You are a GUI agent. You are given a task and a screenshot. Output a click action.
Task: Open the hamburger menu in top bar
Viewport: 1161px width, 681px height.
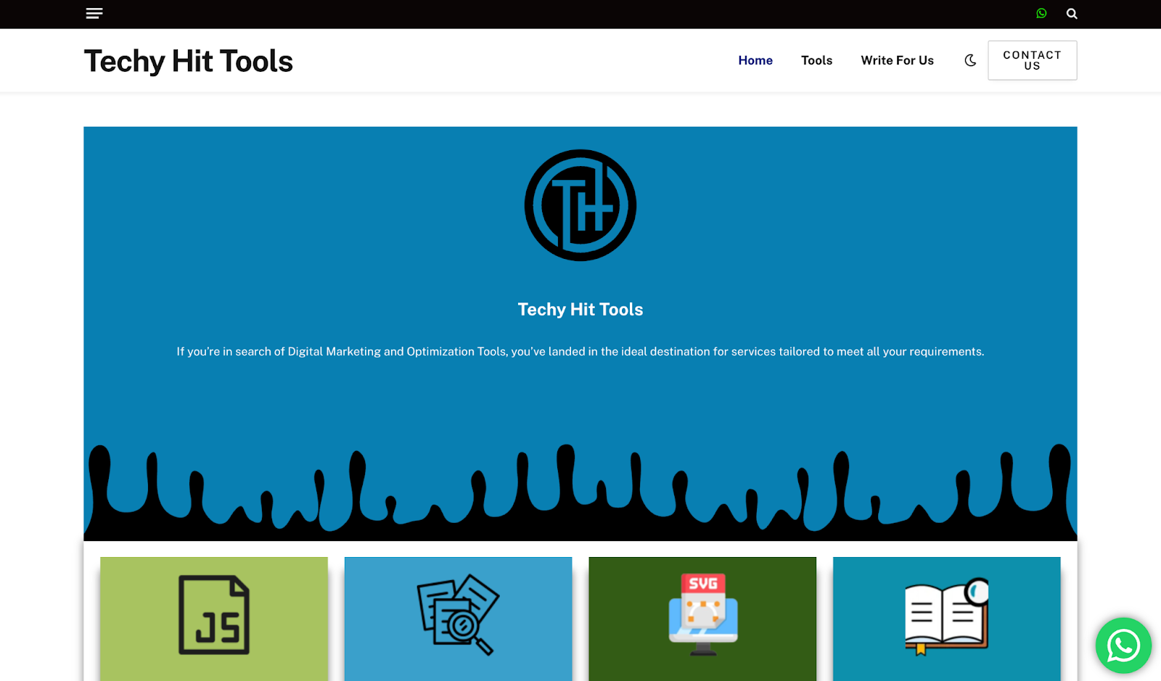94,13
